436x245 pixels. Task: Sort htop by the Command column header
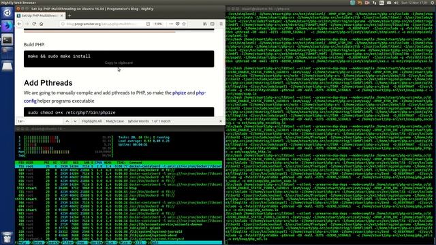[136, 163]
